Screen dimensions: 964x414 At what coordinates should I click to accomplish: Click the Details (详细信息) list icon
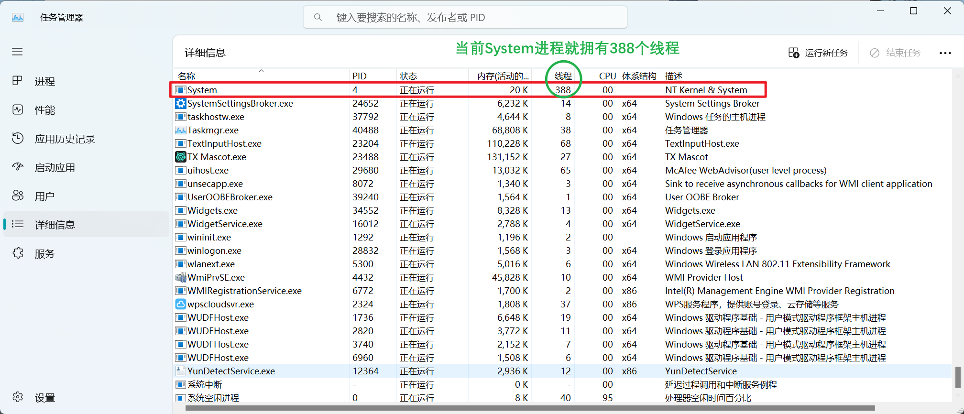[18, 224]
